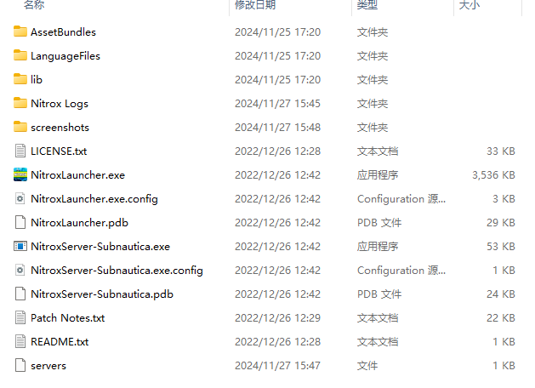Sort by the 大小 column header
The height and width of the screenshot is (388, 535).
(470, 5)
